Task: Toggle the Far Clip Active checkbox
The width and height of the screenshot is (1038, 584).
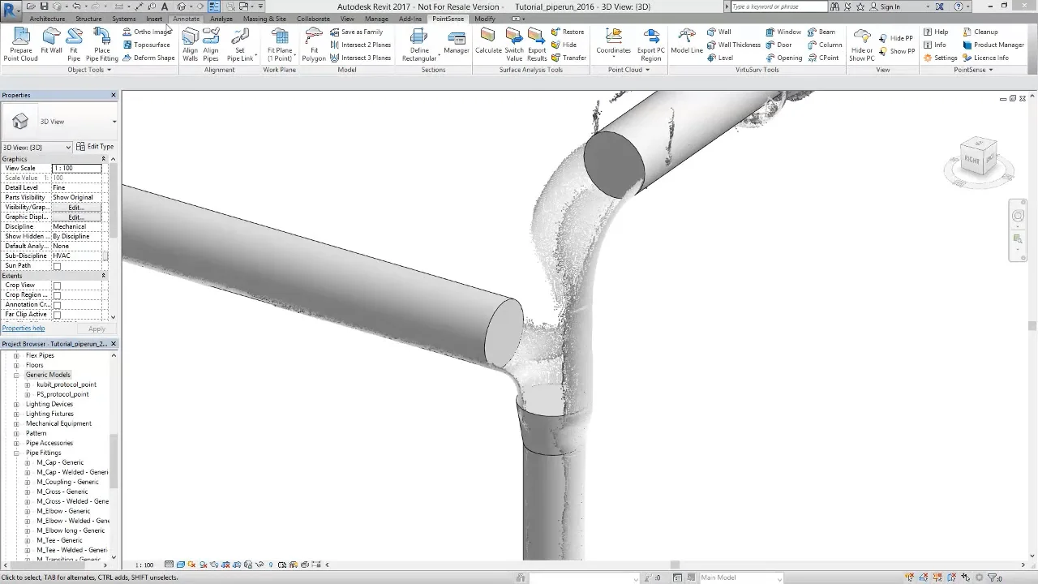Action: (57, 315)
